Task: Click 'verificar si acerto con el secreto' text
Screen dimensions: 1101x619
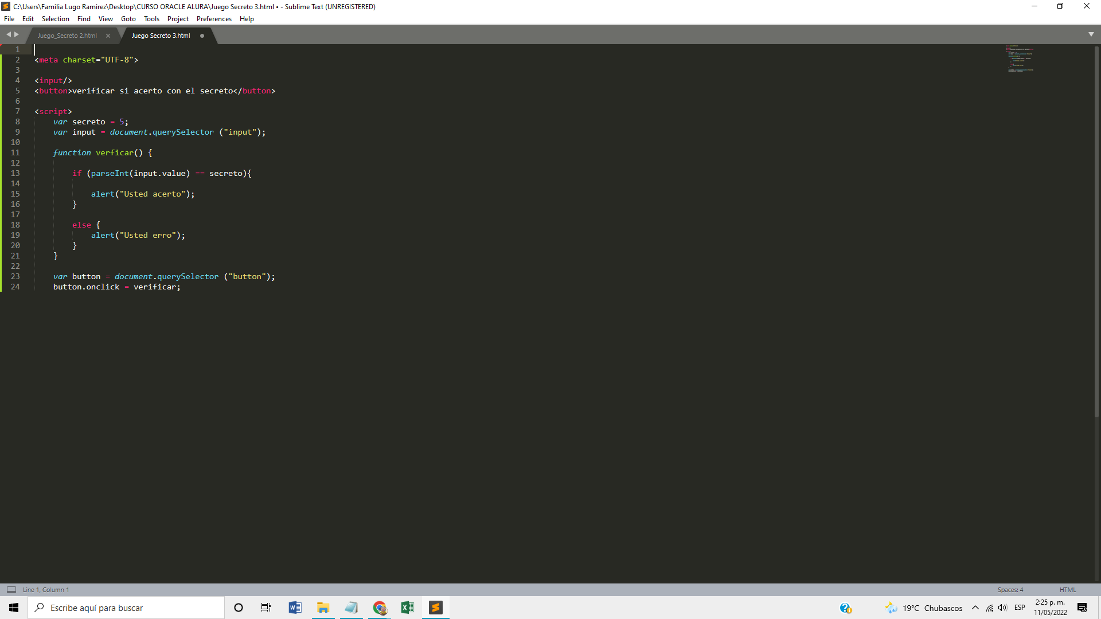Action: coord(153,91)
